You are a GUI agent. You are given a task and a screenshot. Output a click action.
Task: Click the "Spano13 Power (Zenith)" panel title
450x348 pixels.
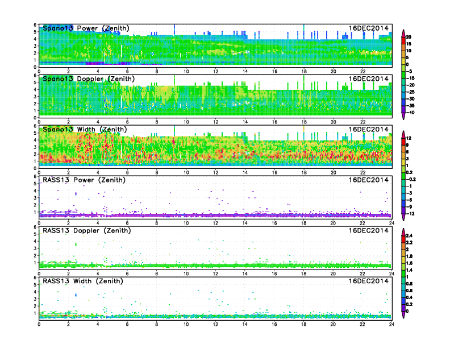pyautogui.click(x=86, y=28)
